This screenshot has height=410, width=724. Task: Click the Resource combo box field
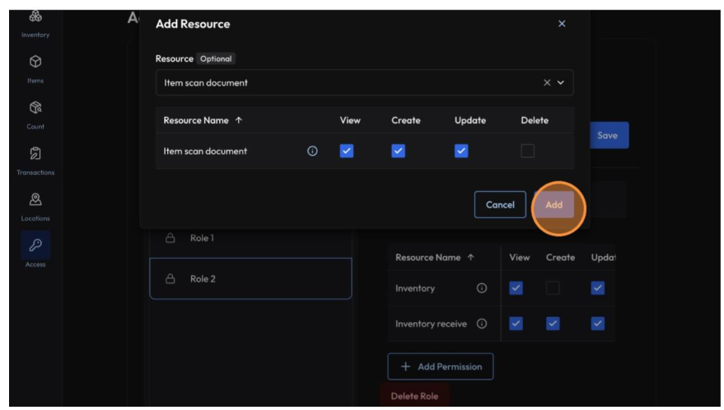(x=364, y=82)
